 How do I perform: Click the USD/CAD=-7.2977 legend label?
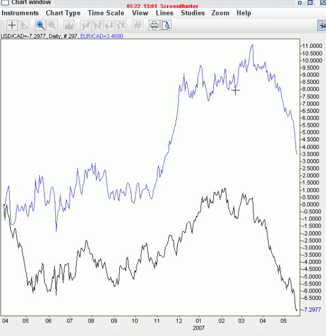tap(23, 36)
